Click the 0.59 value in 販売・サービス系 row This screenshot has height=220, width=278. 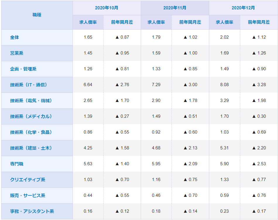click(224, 195)
